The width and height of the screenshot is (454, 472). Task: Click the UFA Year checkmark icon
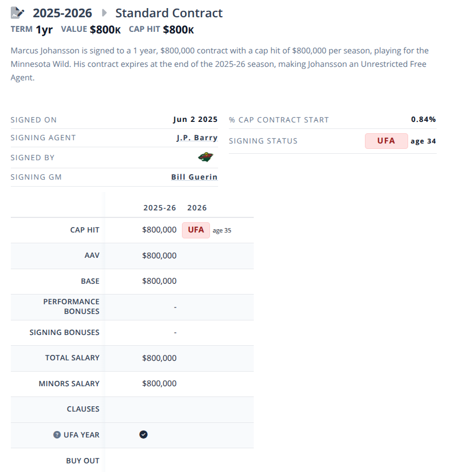click(144, 435)
